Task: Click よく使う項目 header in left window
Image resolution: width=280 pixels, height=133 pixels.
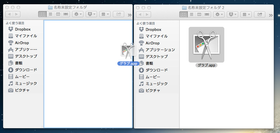Action: coord(15,23)
